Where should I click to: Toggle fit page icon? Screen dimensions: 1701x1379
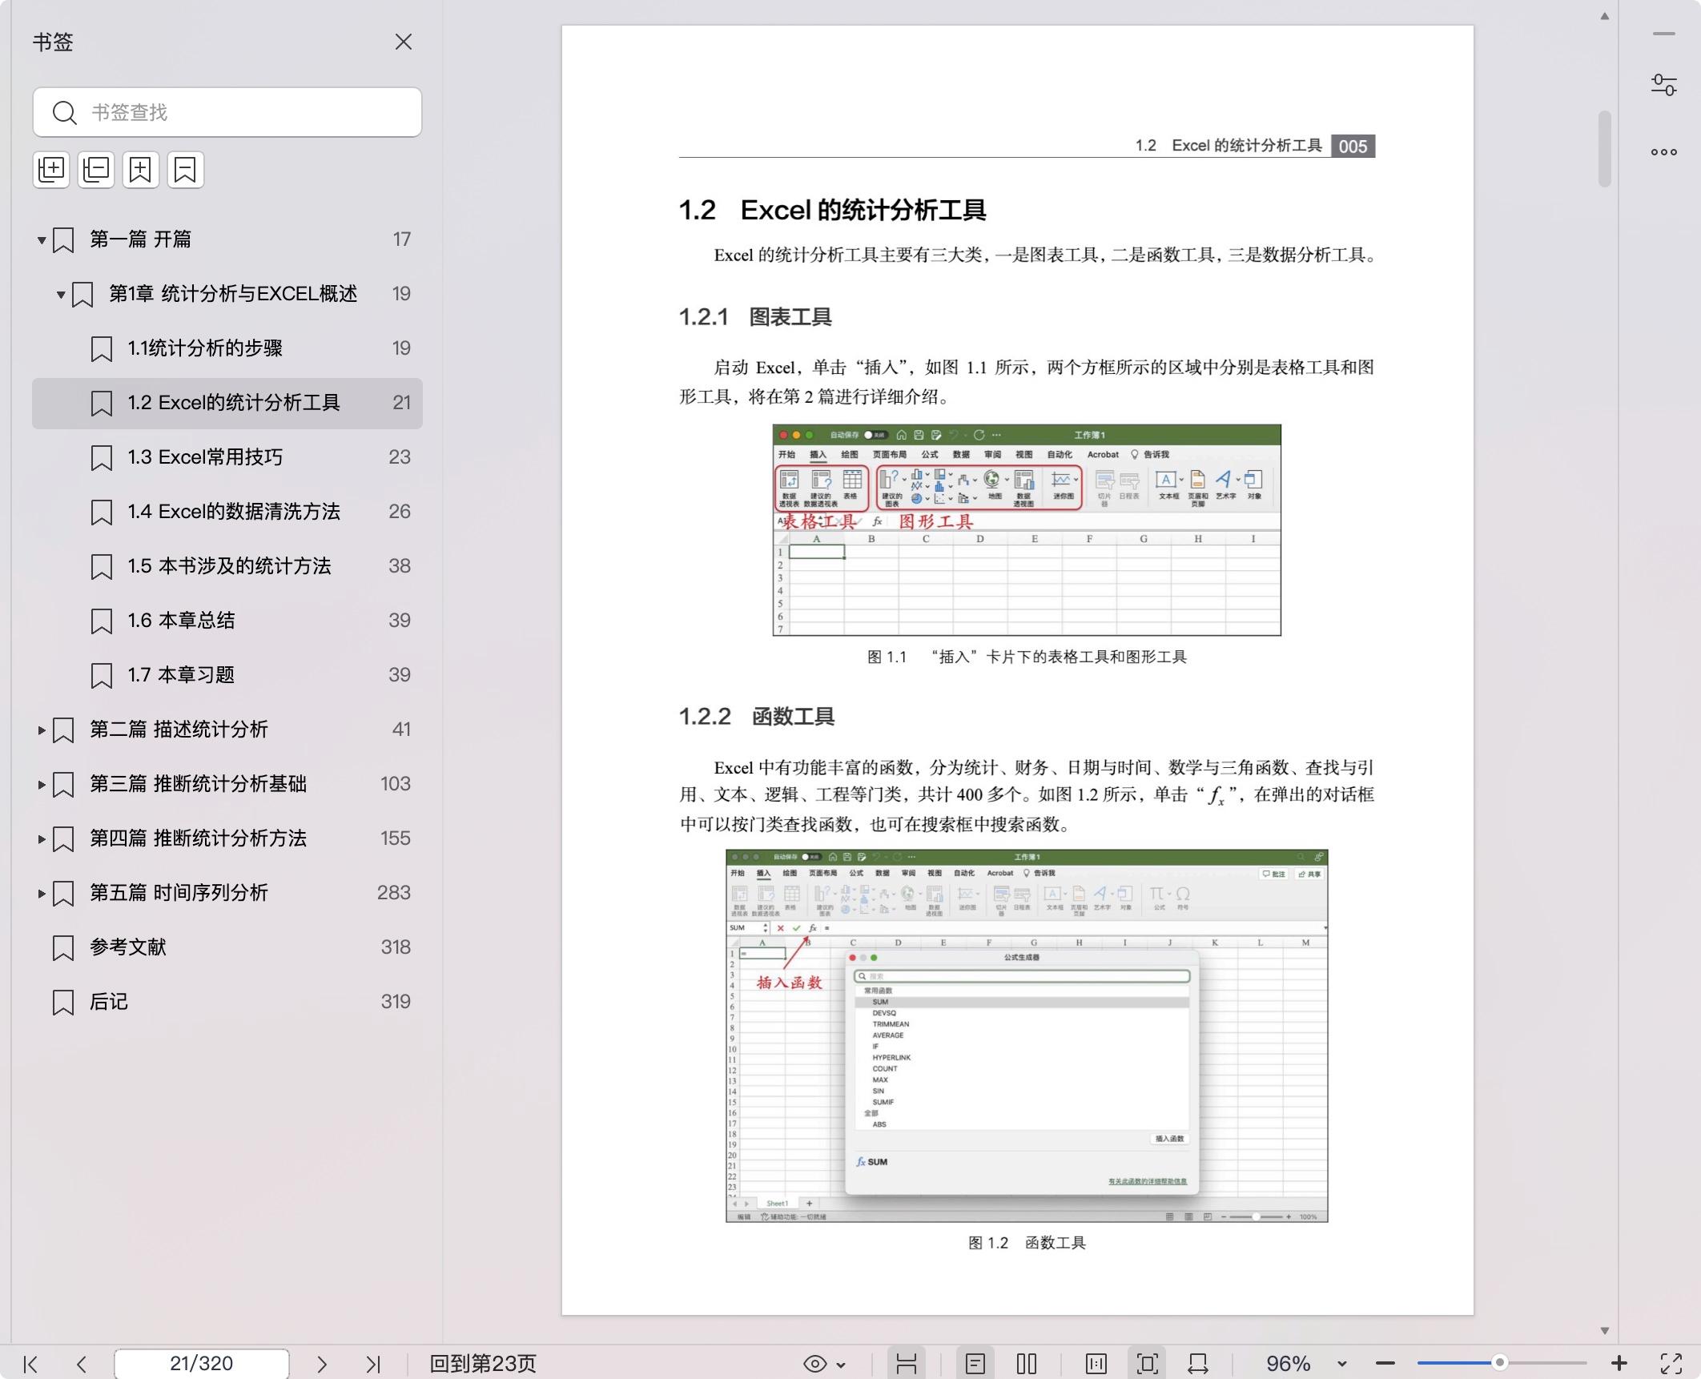point(1148,1363)
